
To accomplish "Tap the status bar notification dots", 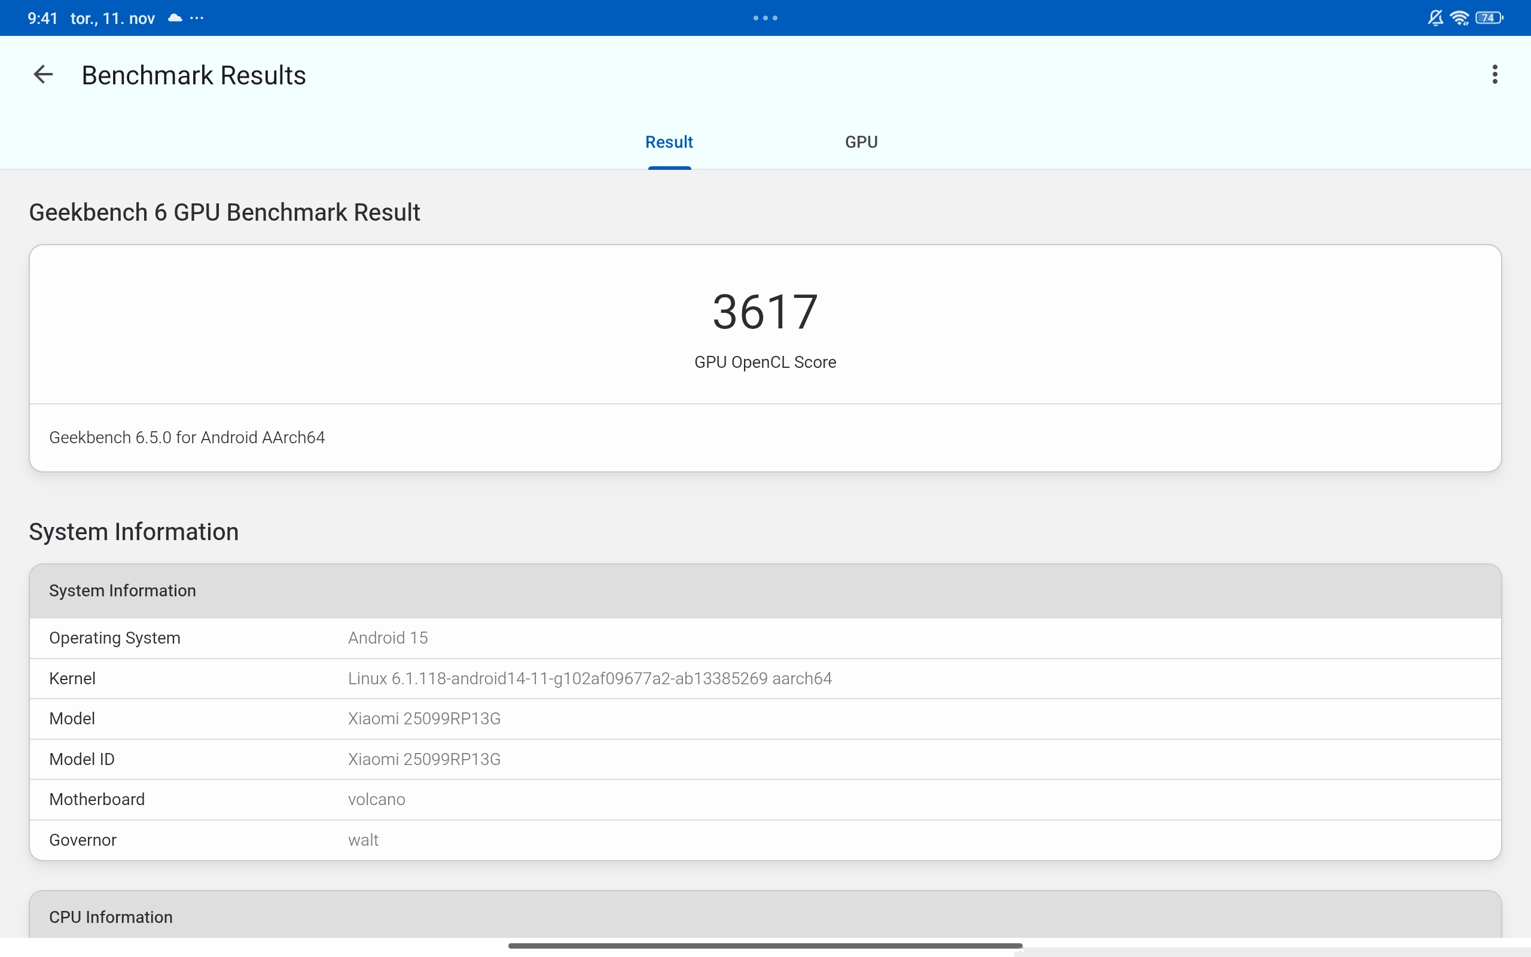I will click(197, 18).
